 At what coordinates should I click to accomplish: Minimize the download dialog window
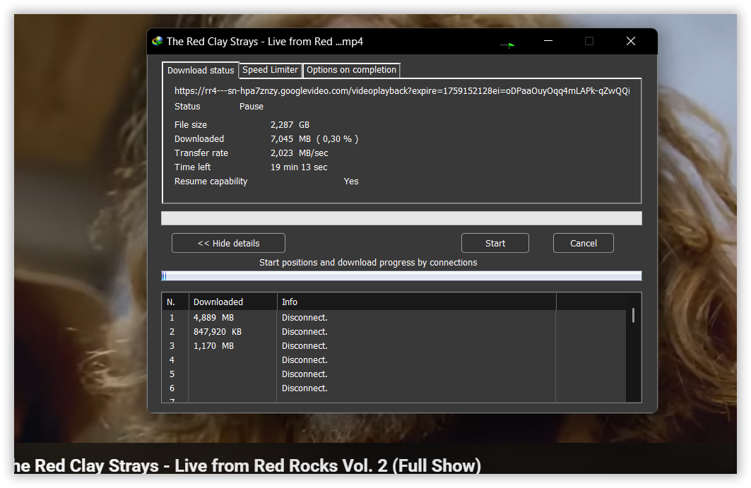point(548,41)
